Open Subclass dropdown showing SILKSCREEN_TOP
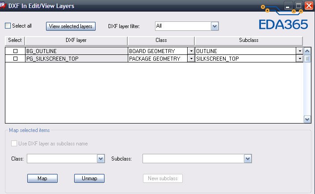Screen dimensions: 315x194 (x=299, y=58)
